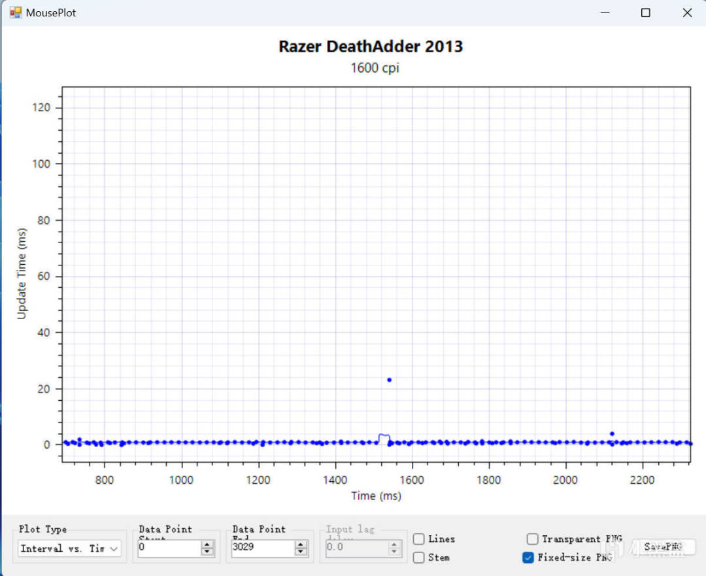Click the Data Point End field showing 3029
Viewport: 706px width, 576px height.
(263, 548)
